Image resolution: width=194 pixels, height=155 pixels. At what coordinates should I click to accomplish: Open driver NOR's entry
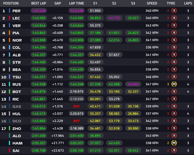pos(16,40)
